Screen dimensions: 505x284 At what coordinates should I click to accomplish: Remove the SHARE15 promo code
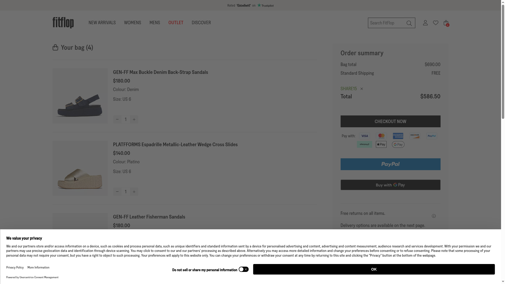tap(362, 89)
